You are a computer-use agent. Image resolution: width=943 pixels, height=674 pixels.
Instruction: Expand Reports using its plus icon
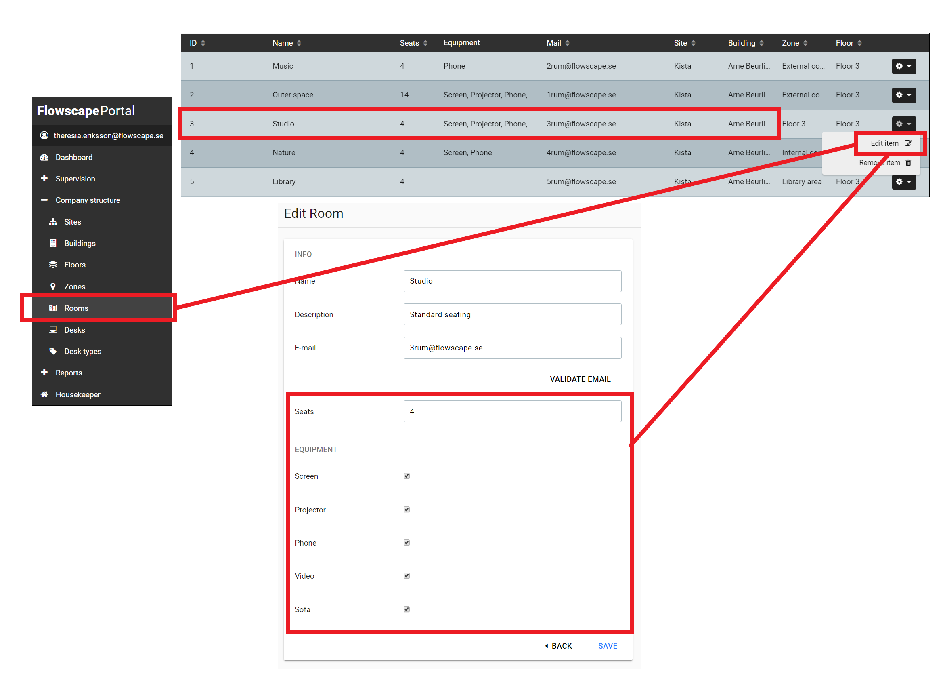44,373
